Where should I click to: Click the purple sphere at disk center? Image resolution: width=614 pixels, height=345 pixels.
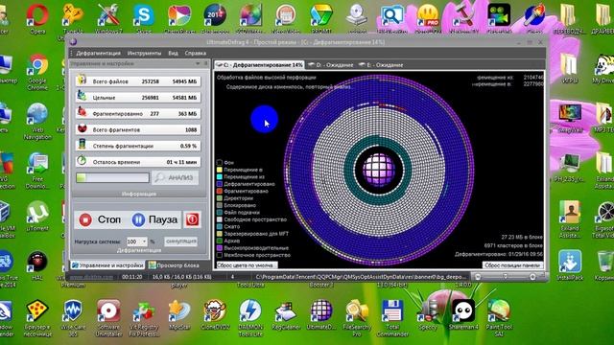tap(379, 171)
